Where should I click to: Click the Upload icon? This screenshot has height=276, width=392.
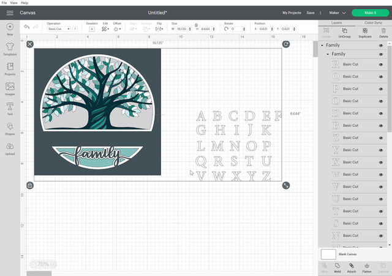coord(10,146)
